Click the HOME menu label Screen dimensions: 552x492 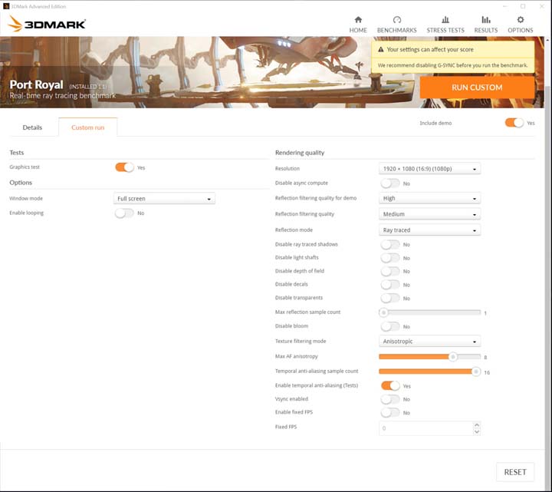click(x=358, y=30)
